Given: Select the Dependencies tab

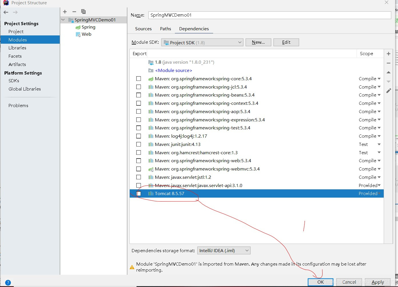Looking at the screenshot, I should (x=194, y=29).
